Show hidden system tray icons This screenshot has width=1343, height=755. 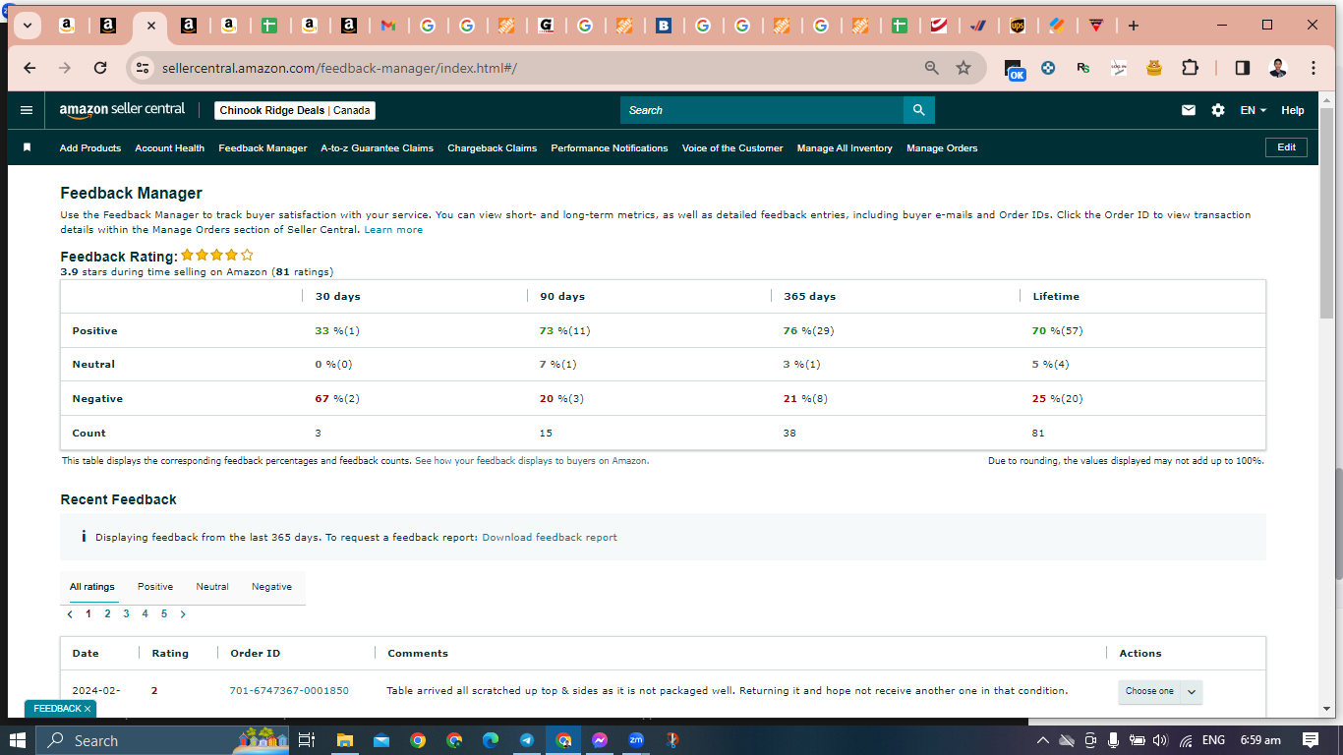point(1043,740)
